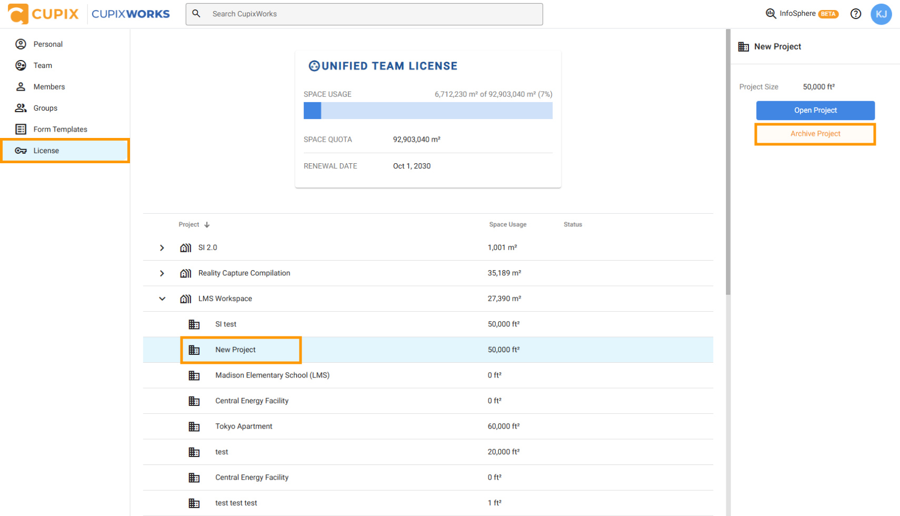Click the Open Project button
Screen dimensions: 900x516
tap(815, 111)
